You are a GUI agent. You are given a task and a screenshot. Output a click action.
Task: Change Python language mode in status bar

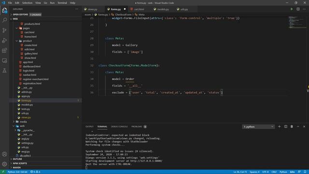click(x=283, y=172)
